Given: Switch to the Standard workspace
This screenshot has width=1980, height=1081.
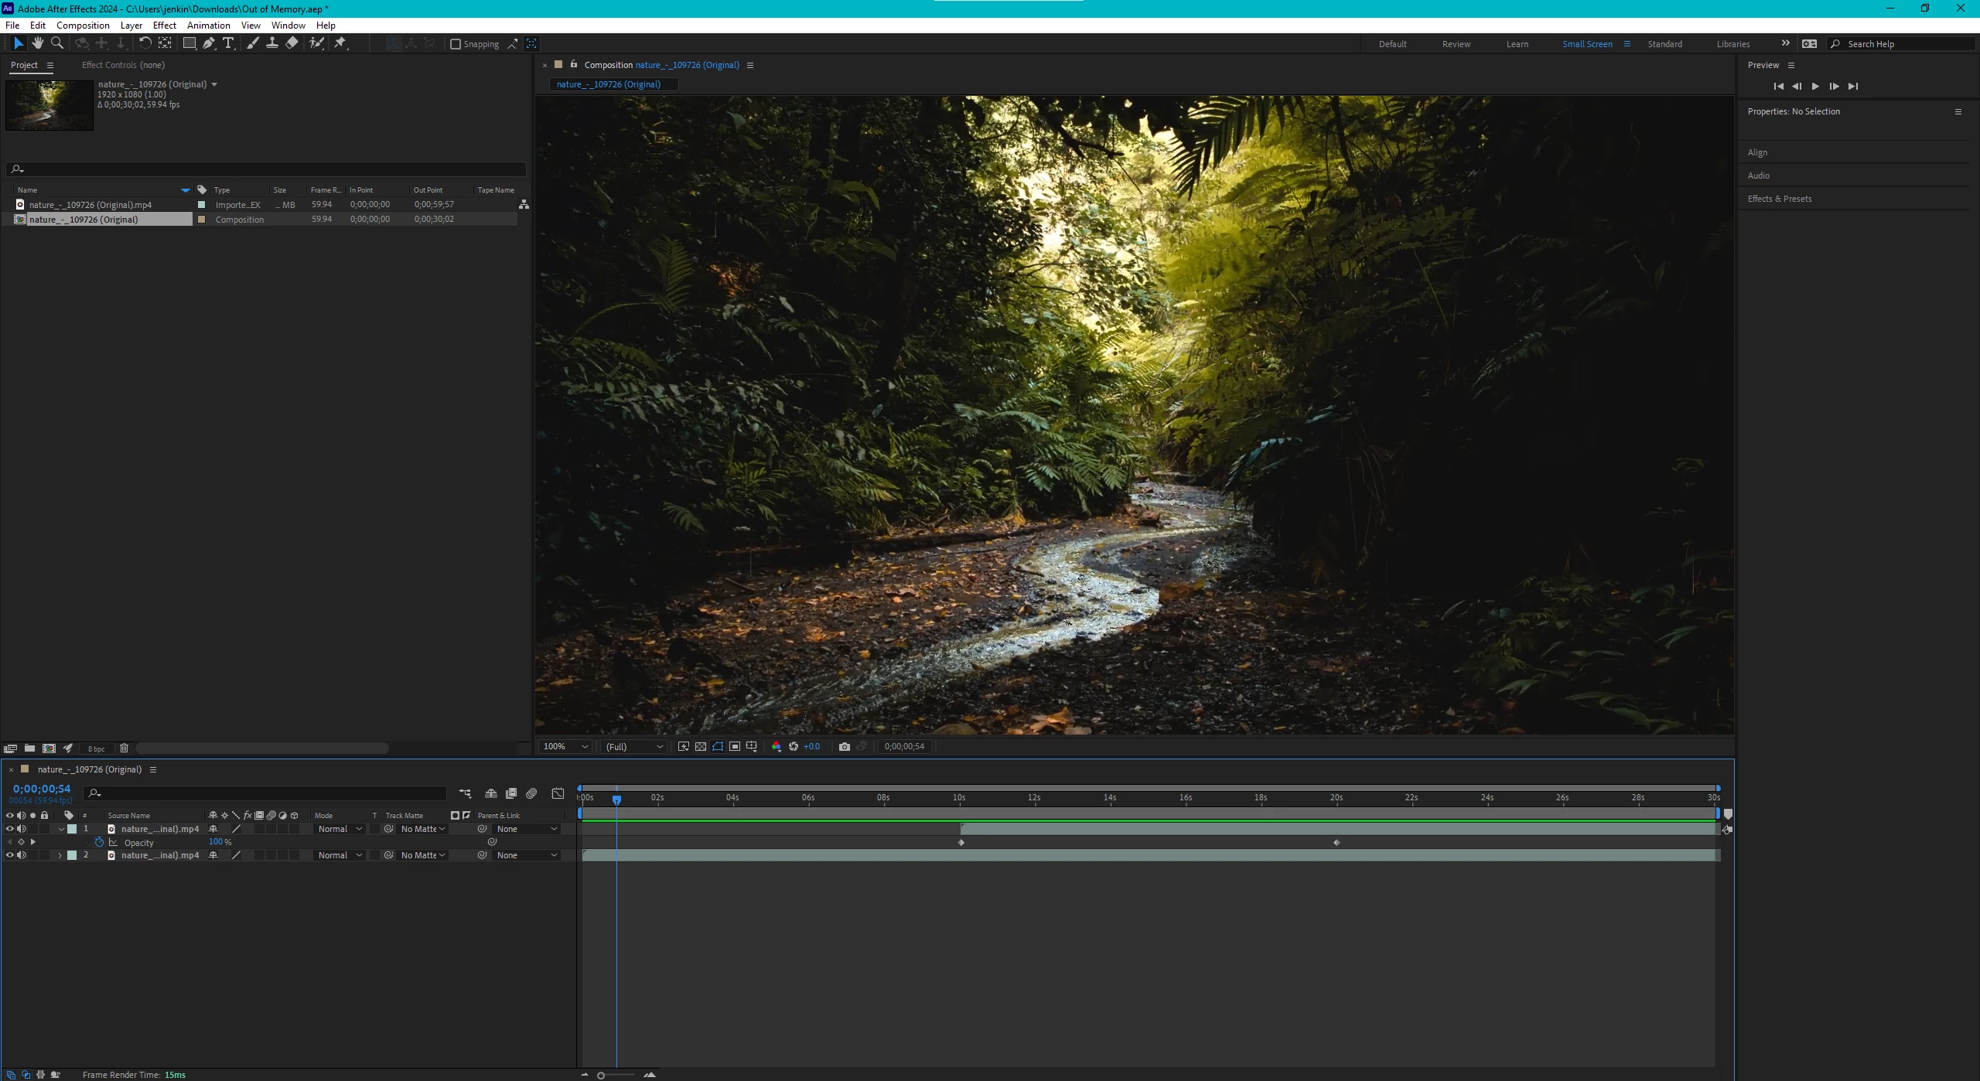Looking at the screenshot, I should (1664, 44).
